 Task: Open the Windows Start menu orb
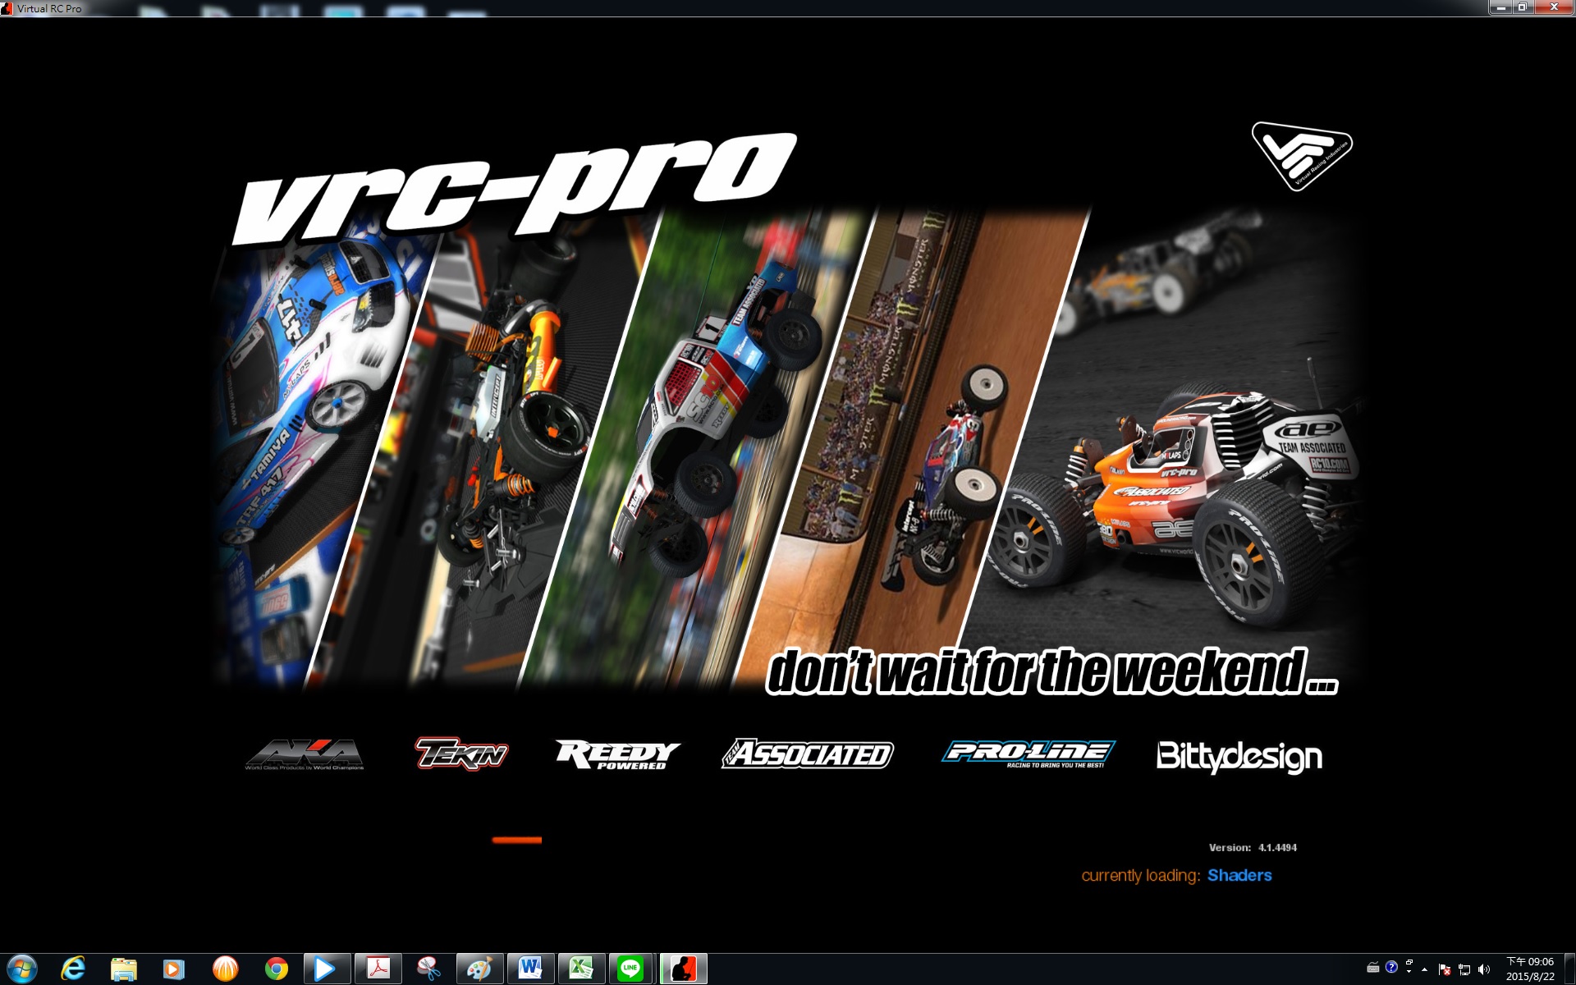point(22,969)
